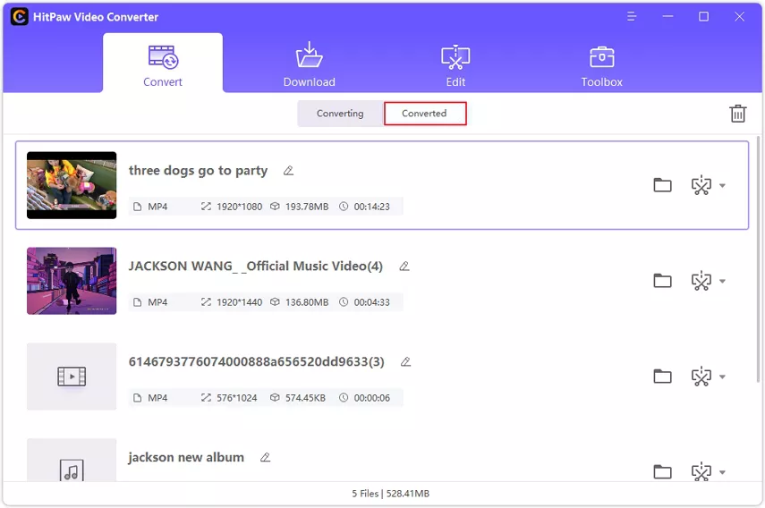Screen dimensions: 765x508
Task: Select the Converted list button
Action: [425, 114]
